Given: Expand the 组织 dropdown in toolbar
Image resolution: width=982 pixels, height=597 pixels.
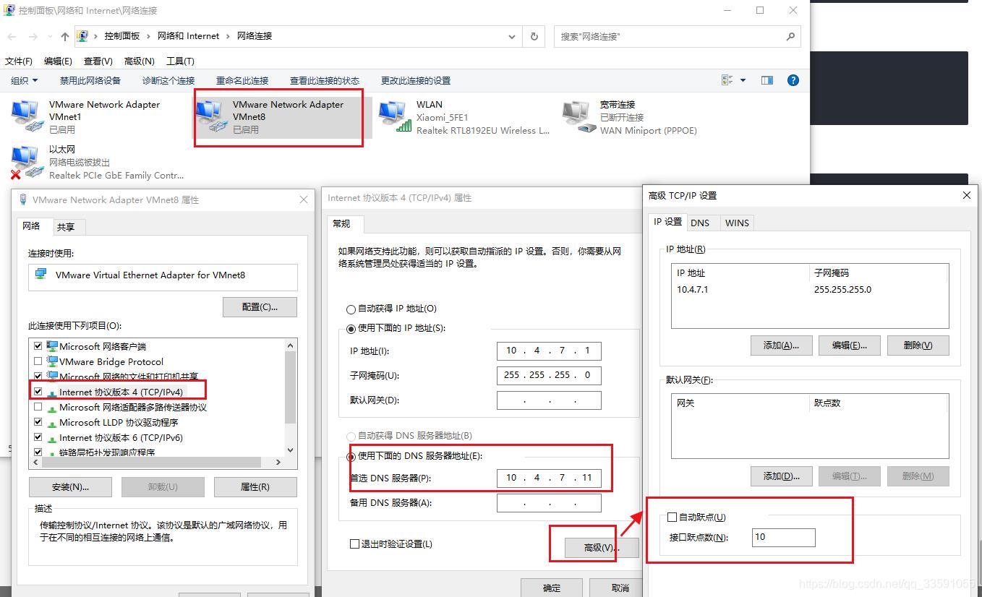Looking at the screenshot, I should pyautogui.click(x=25, y=80).
